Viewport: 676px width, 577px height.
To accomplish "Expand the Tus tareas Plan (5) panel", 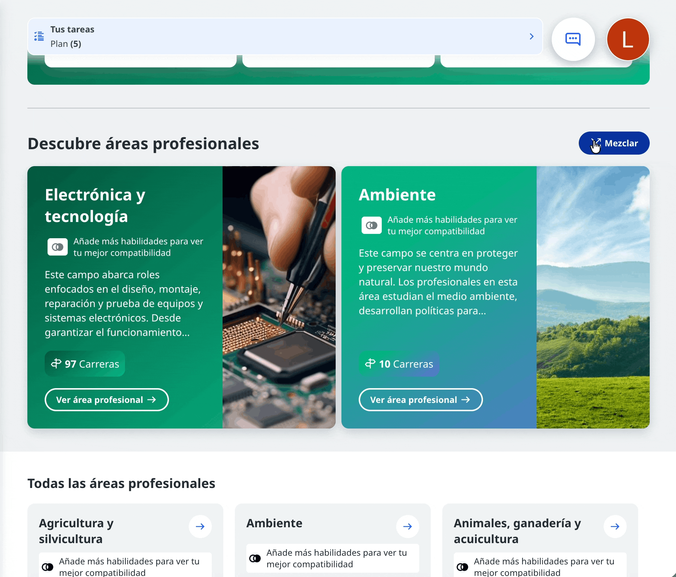I will click(285, 36).
